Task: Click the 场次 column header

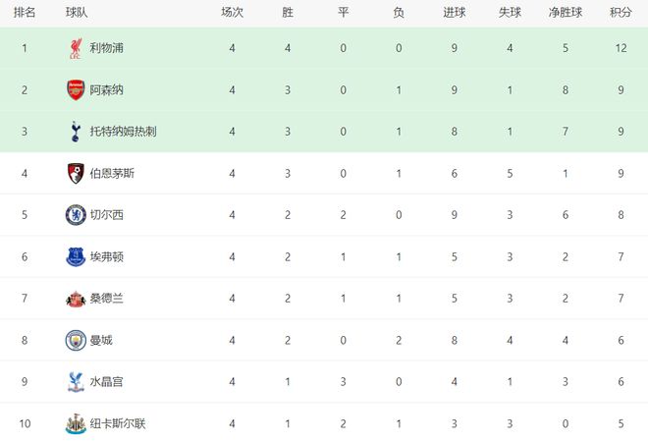Action: tap(232, 13)
